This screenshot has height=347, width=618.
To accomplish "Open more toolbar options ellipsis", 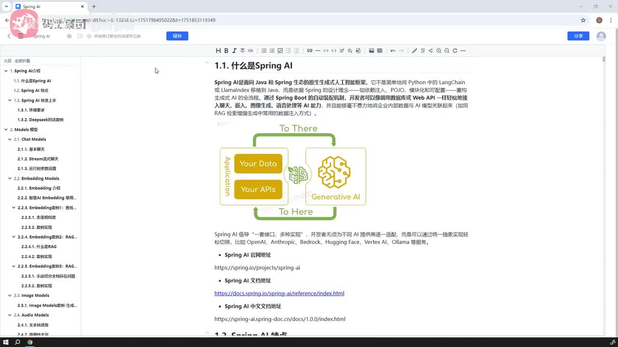I will [x=463, y=51].
